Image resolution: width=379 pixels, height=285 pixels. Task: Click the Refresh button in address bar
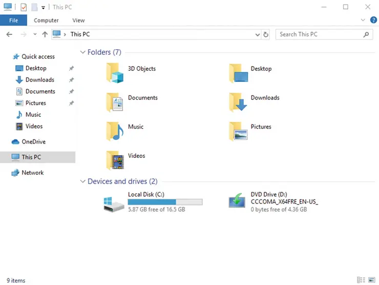pos(266,34)
